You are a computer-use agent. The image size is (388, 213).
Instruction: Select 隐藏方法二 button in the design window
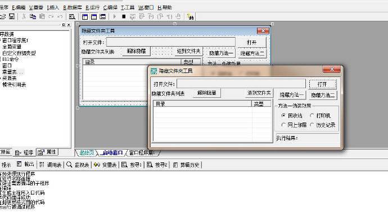pos(252,53)
